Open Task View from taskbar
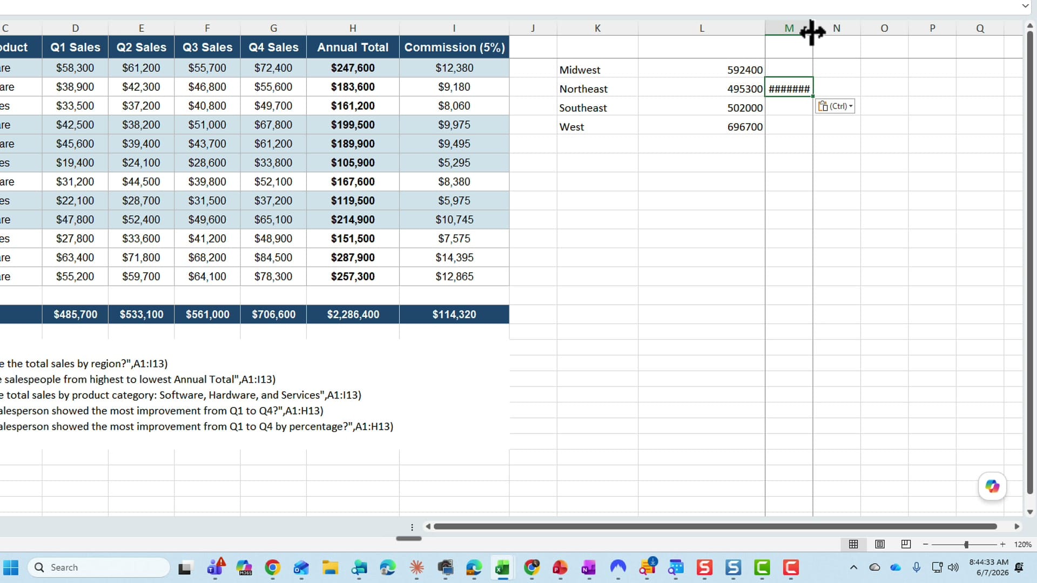 pos(185,567)
